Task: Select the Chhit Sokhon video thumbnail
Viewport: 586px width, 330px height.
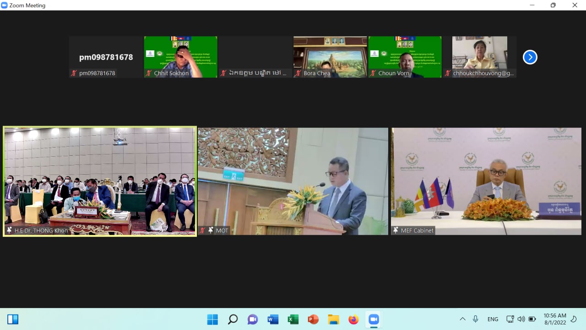Action: (x=180, y=57)
